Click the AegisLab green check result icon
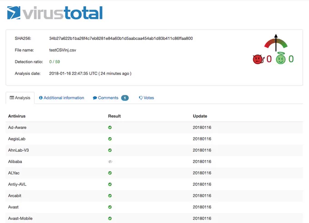The image size is (309, 223). 110,139
